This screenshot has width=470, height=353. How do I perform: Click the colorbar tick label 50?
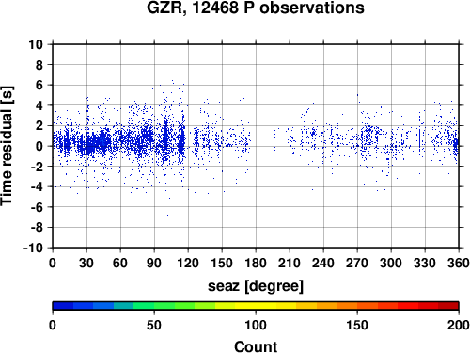click(154, 325)
